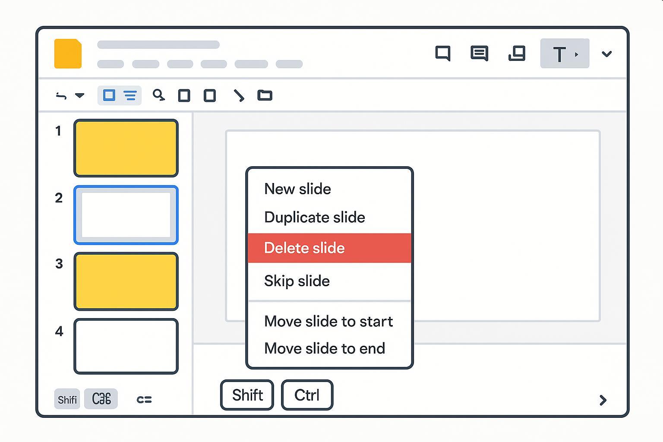Expand the dropdown arrow beside undo
The width and height of the screenshot is (663, 442).
click(79, 95)
